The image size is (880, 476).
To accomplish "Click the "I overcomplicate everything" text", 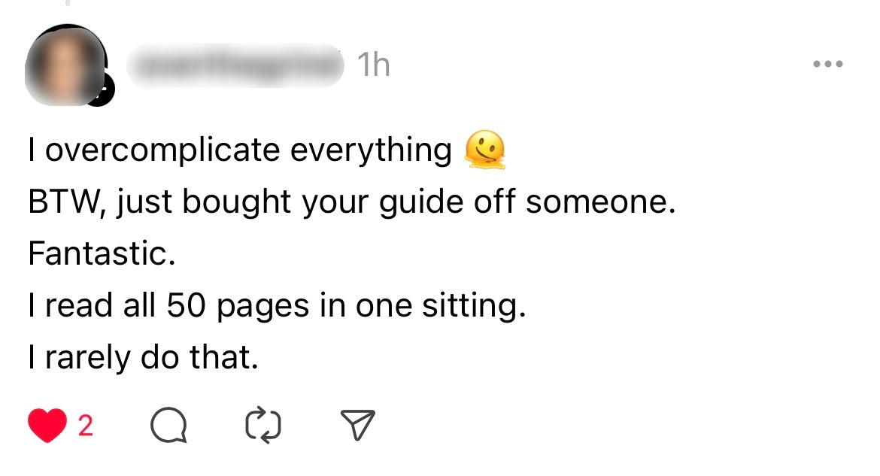I will coord(239,150).
